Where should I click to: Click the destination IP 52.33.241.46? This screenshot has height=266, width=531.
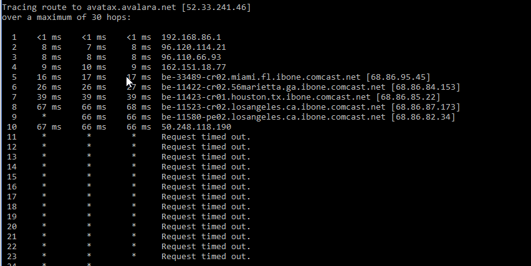click(x=216, y=7)
